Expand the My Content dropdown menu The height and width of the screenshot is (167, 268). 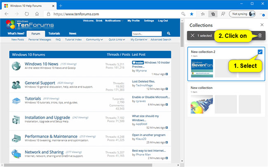pos(139,39)
